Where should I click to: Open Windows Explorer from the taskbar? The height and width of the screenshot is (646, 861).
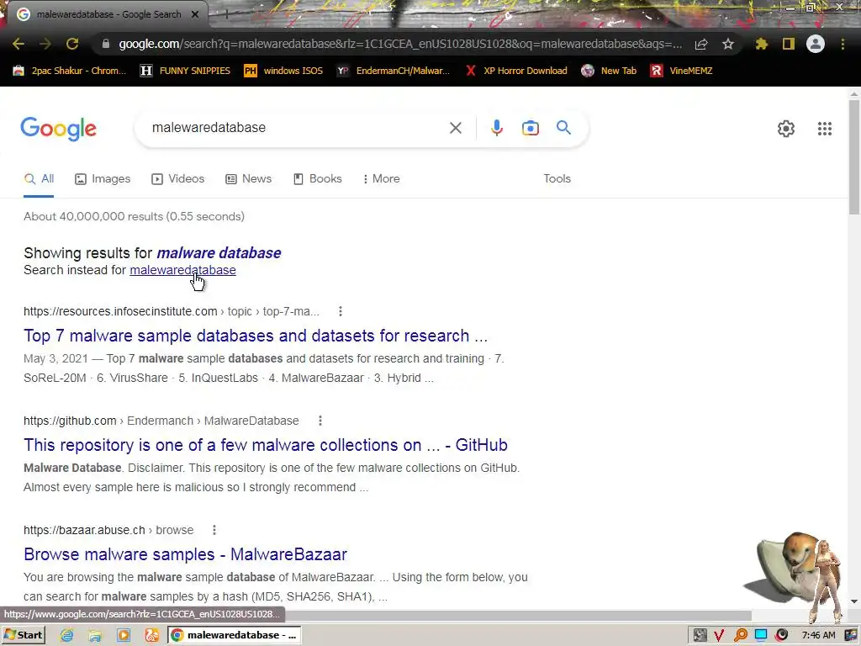[x=95, y=635]
